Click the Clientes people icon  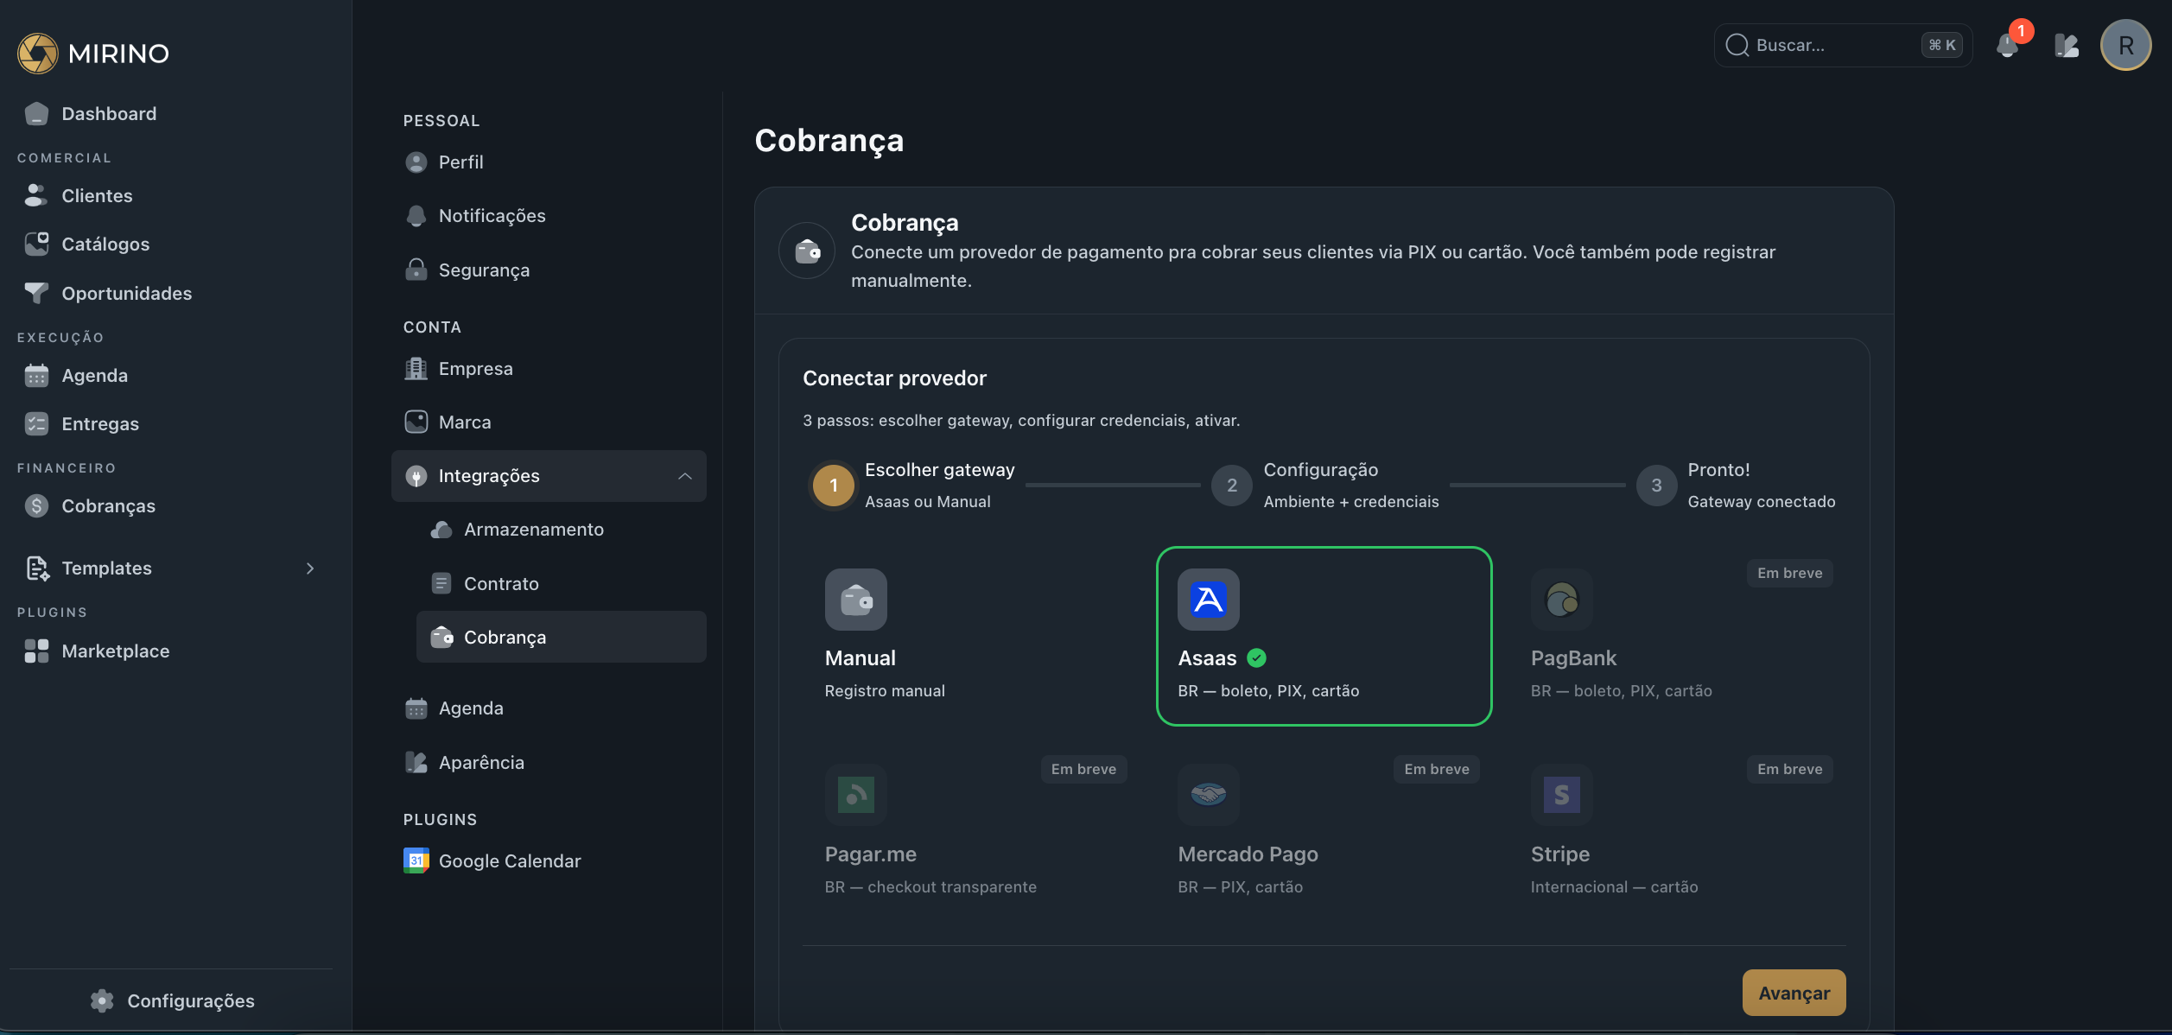36,196
